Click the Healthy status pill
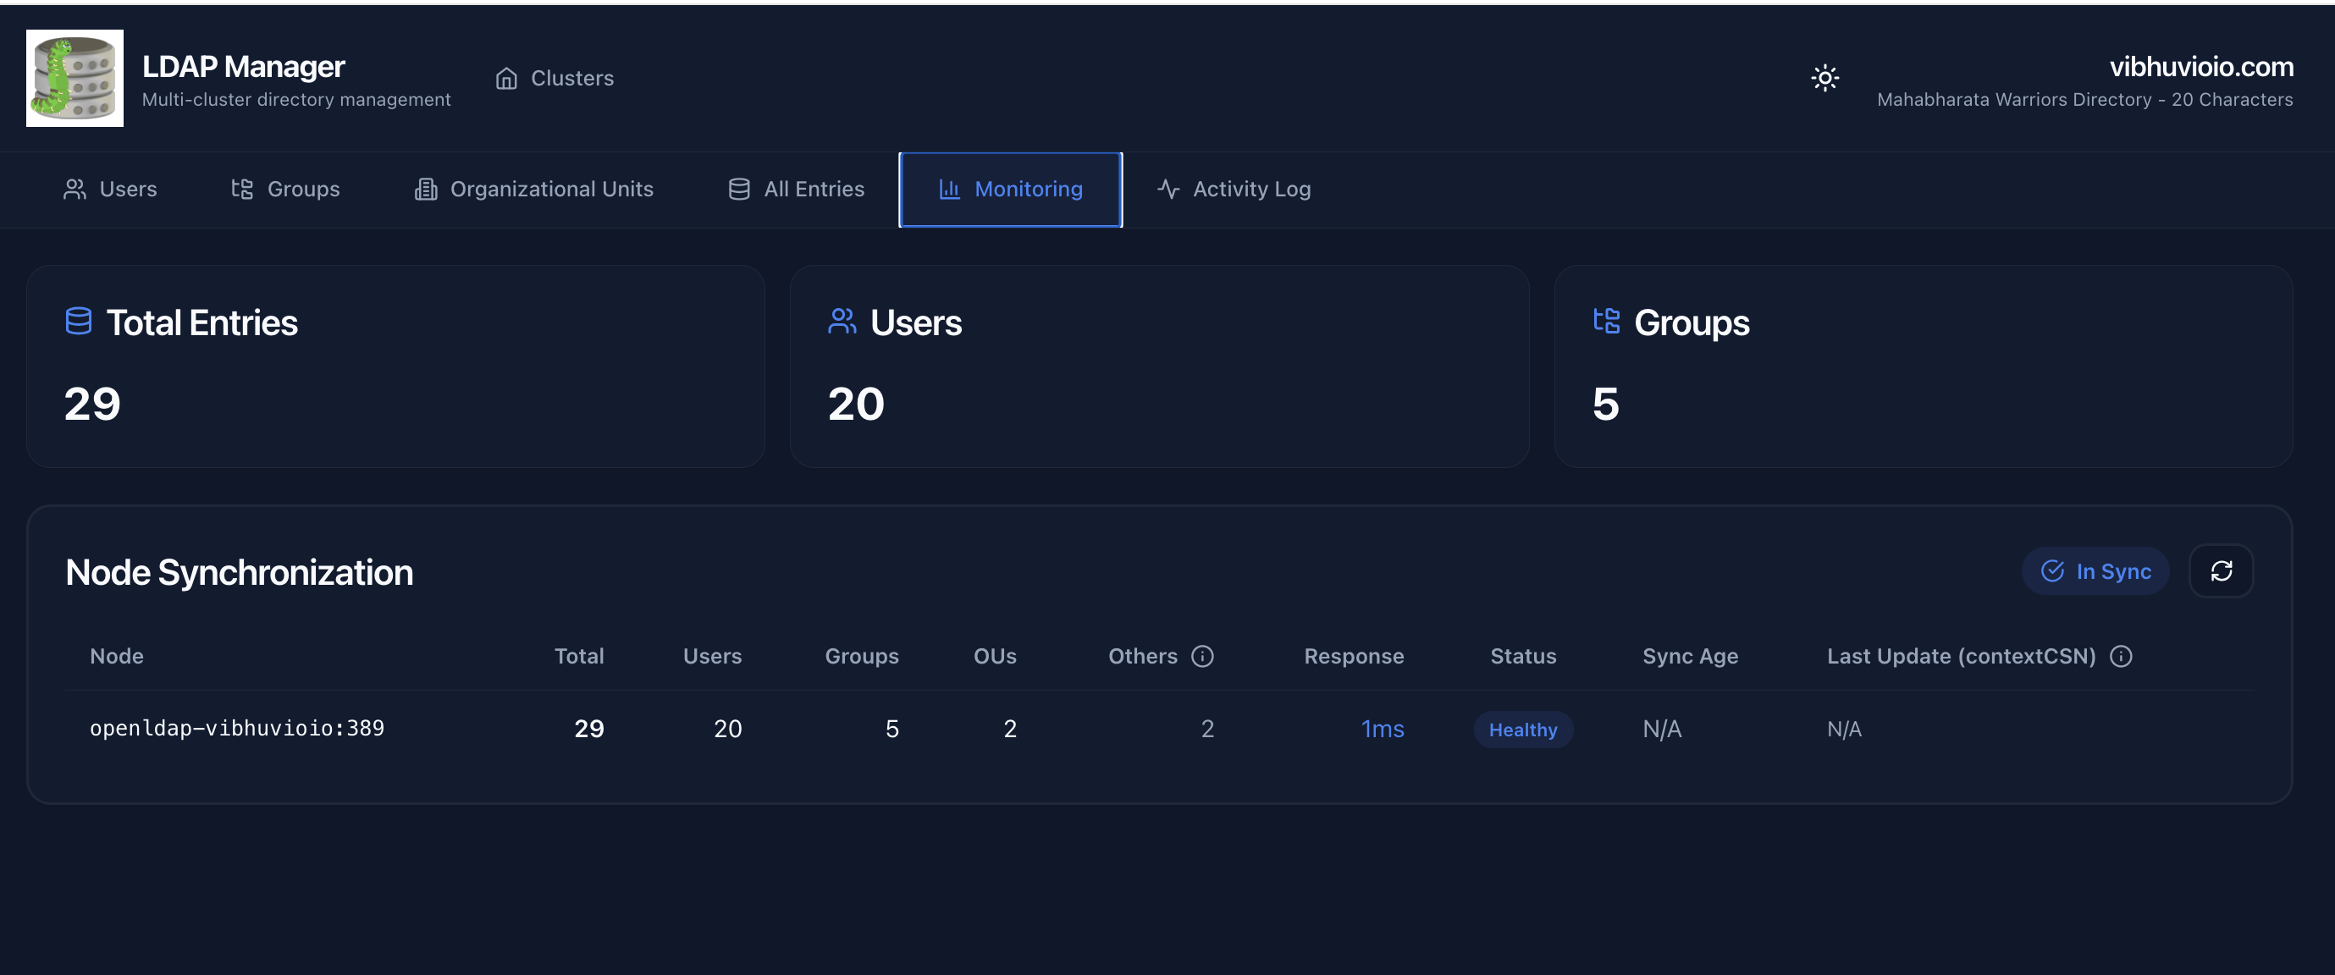The width and height of the screenshot is (2335, 975). pyautogui.click(x=1523, y=729)
